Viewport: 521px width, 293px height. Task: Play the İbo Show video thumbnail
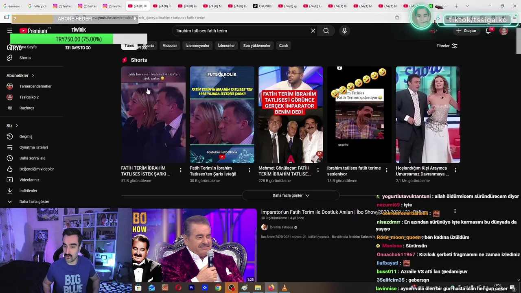(x=194, y=246)
